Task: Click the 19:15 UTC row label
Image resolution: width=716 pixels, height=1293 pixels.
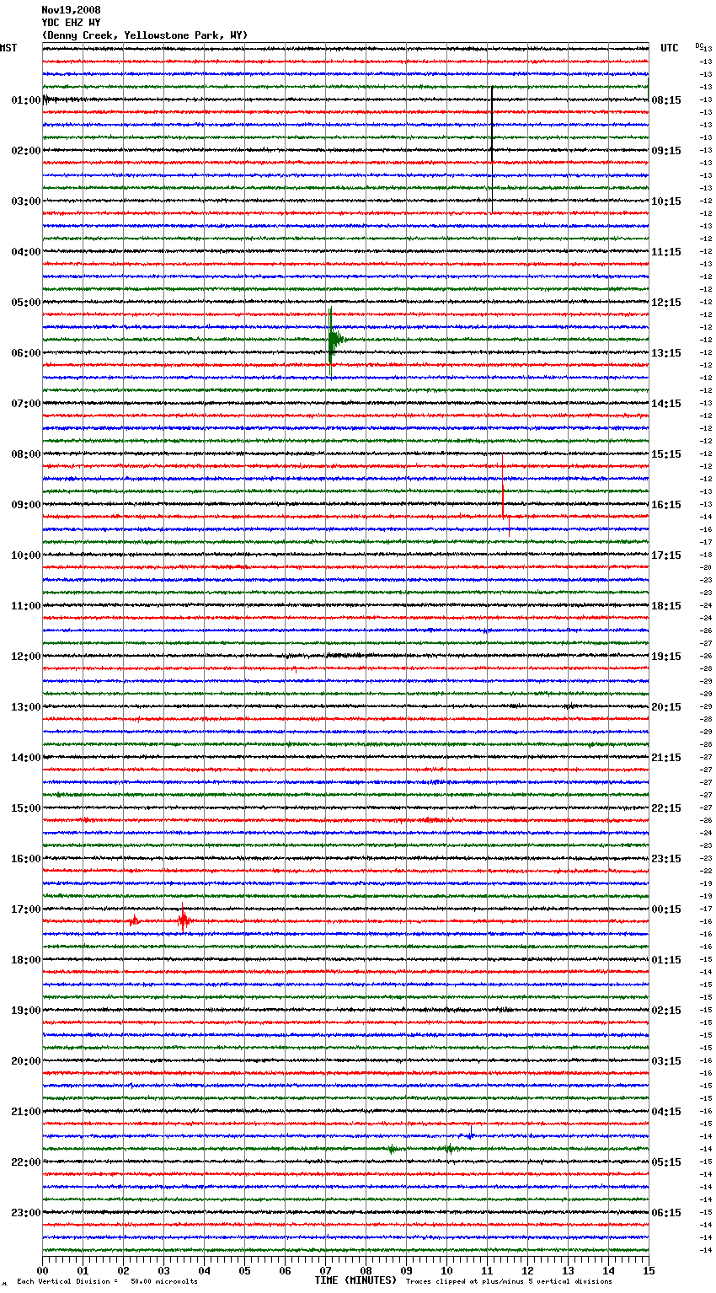Action: pyautogui.click(x=666, y=657)
